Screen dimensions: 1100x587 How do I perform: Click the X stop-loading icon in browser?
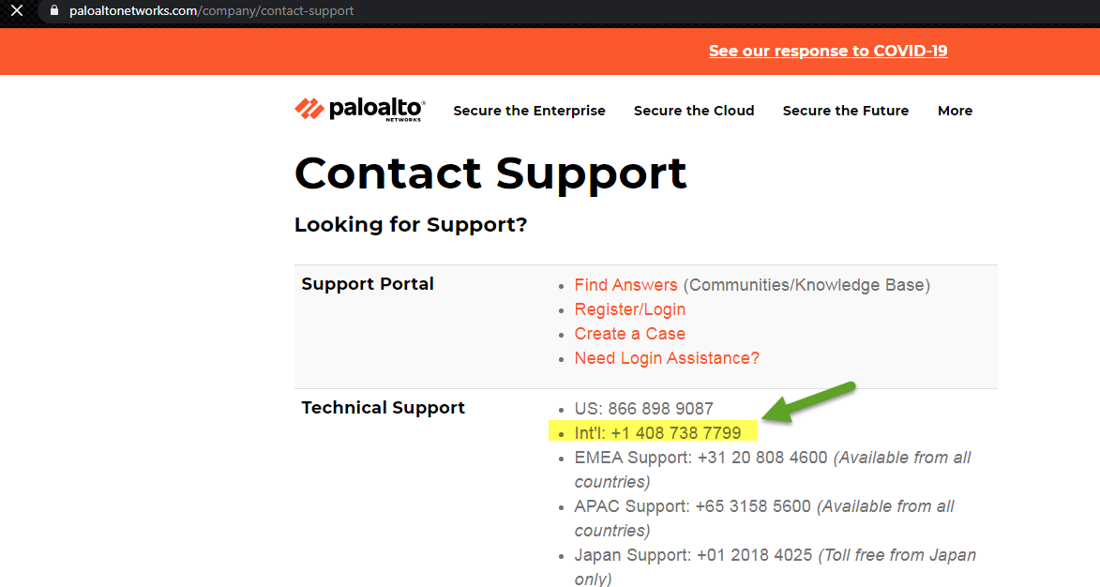[16, 10]
